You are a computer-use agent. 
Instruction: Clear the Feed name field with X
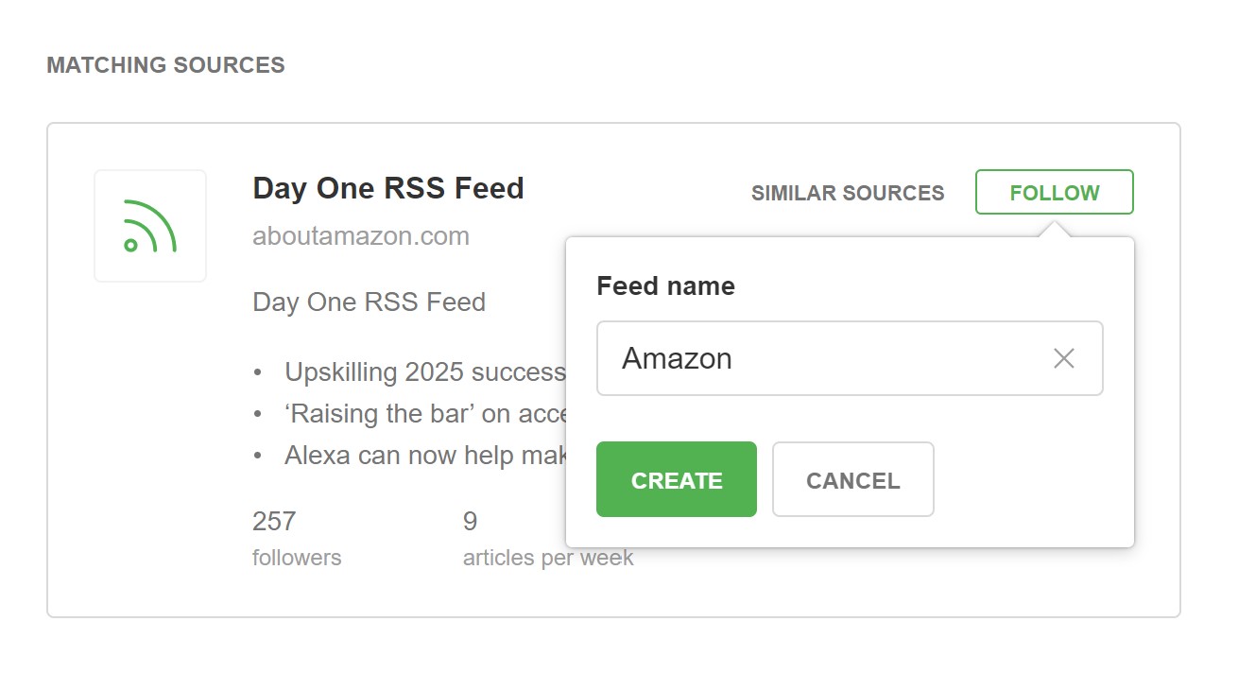coord(1063,358)
